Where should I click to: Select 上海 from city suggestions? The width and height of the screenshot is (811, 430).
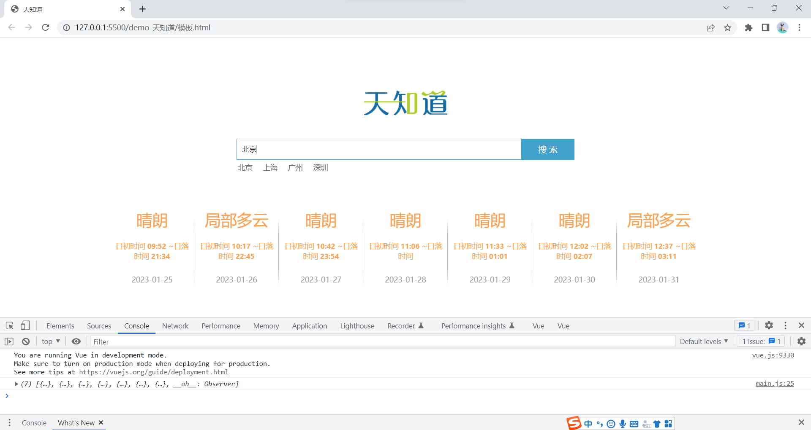pos(270,167)
